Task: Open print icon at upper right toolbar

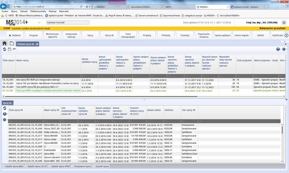Action: pyautogui.click(x=278, y=49)
